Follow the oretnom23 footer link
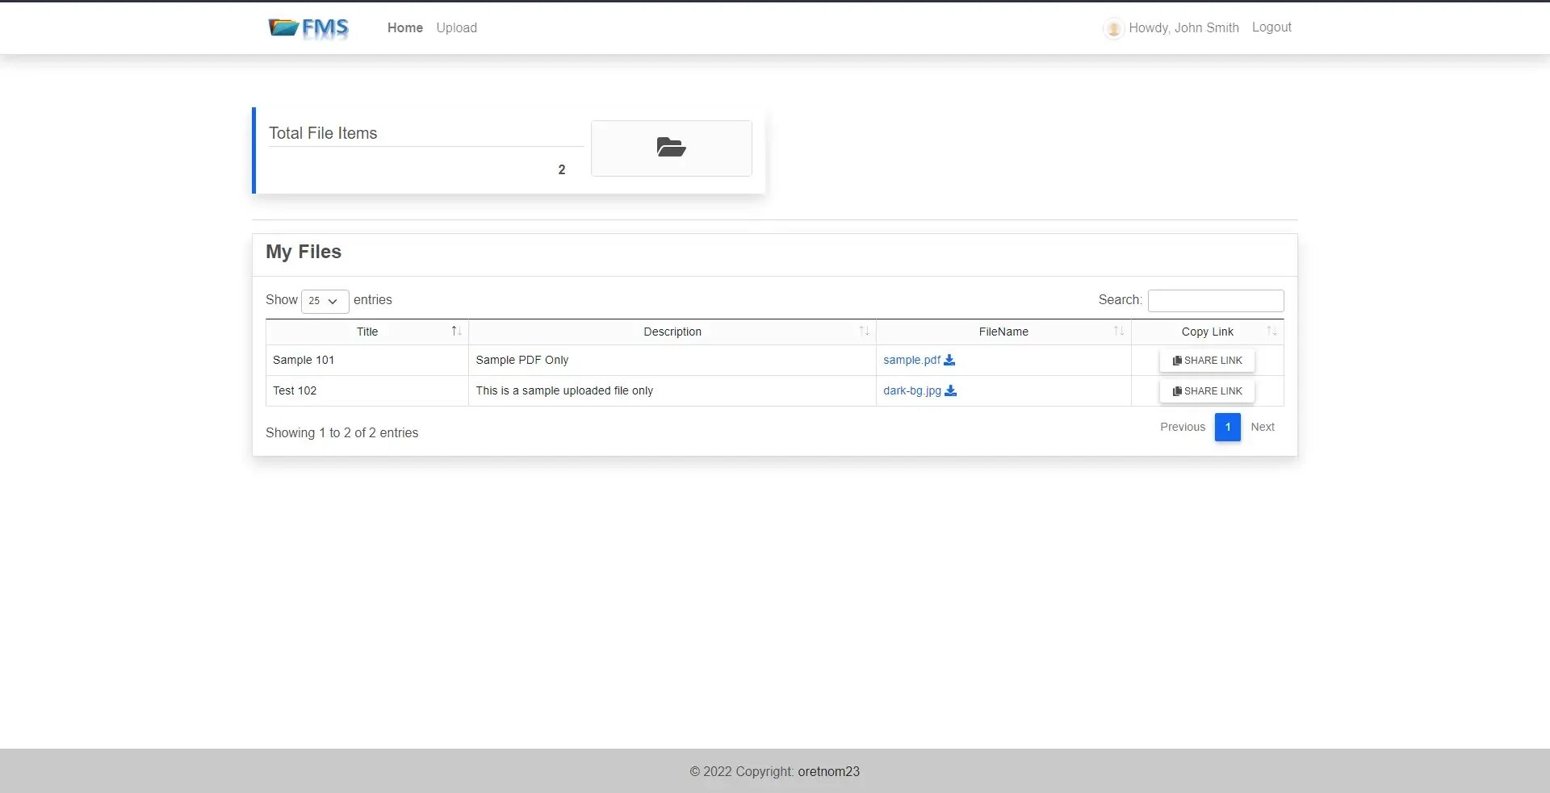1550x793 pixels. pos(828,771)
